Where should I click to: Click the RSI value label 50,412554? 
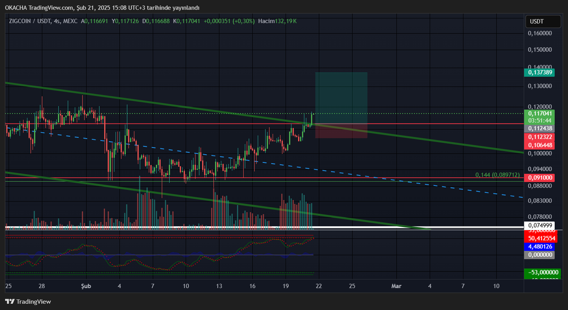(x=541, y=238)
